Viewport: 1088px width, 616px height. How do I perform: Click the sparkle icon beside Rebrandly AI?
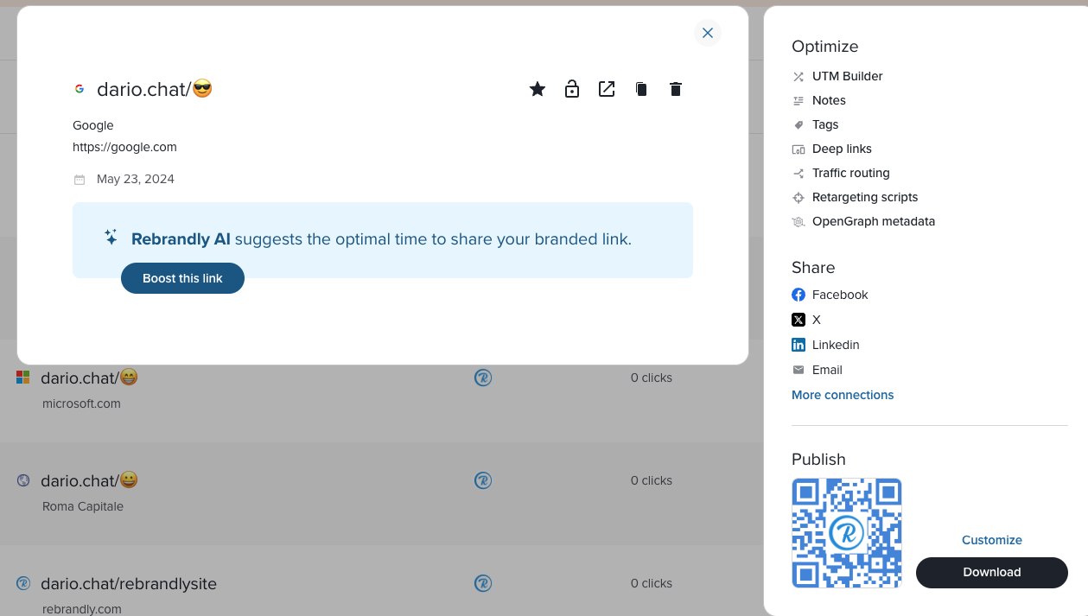tap(111, 237)
